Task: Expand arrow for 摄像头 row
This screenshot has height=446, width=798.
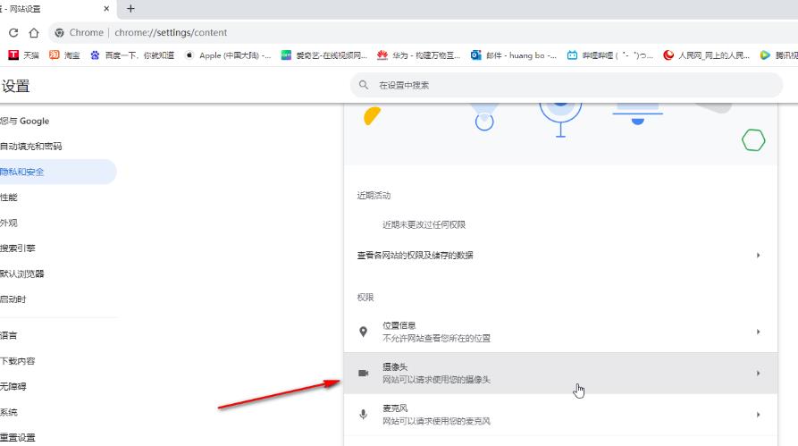Action: [759, 374]
